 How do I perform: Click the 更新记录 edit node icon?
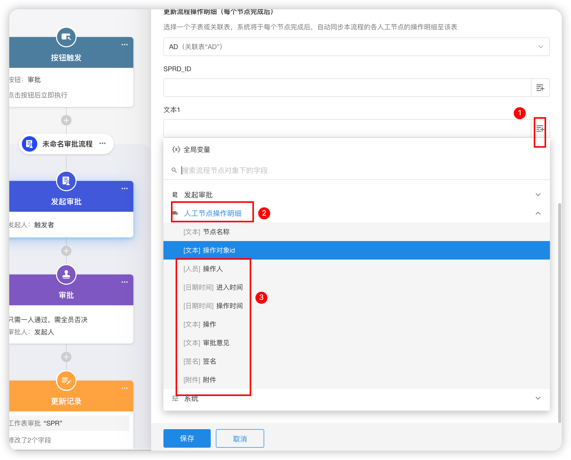66,381
